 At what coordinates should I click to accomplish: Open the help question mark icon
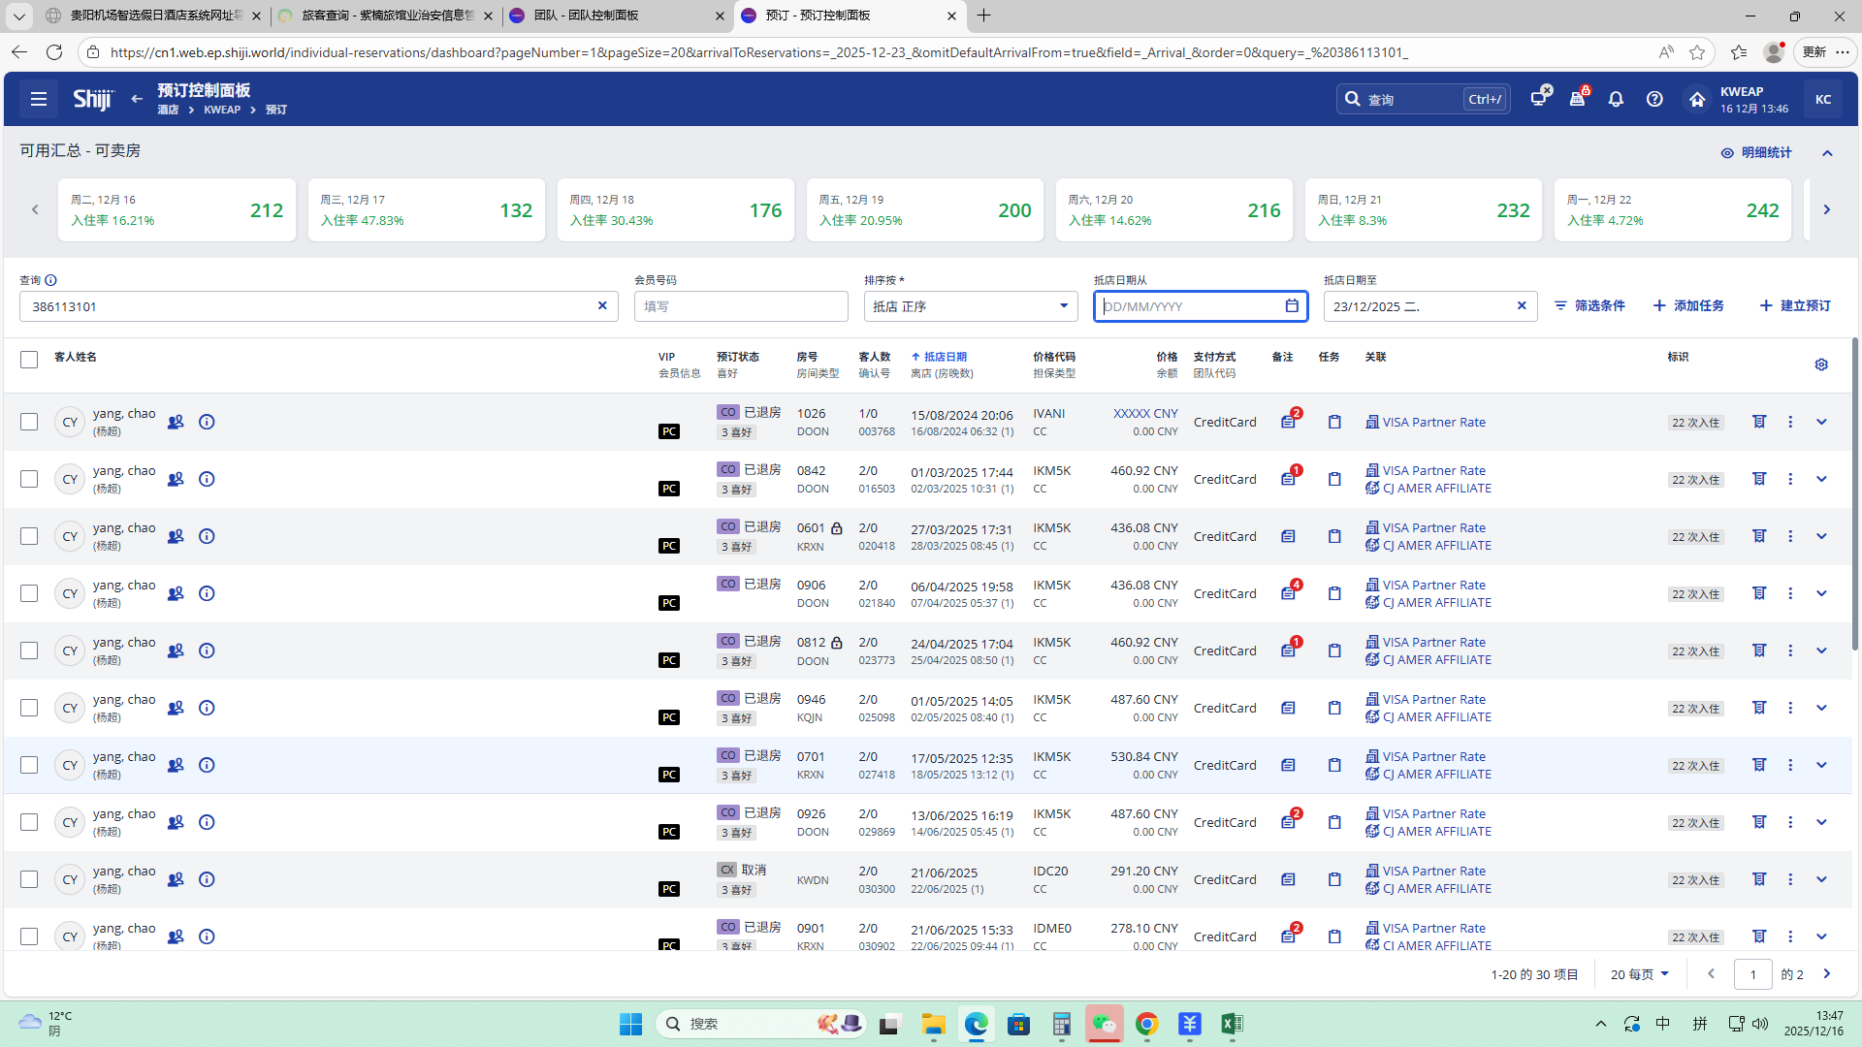click(x=1654, y=99)
